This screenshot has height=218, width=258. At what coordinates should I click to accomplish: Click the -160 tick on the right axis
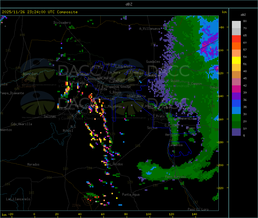pos(220,119)
